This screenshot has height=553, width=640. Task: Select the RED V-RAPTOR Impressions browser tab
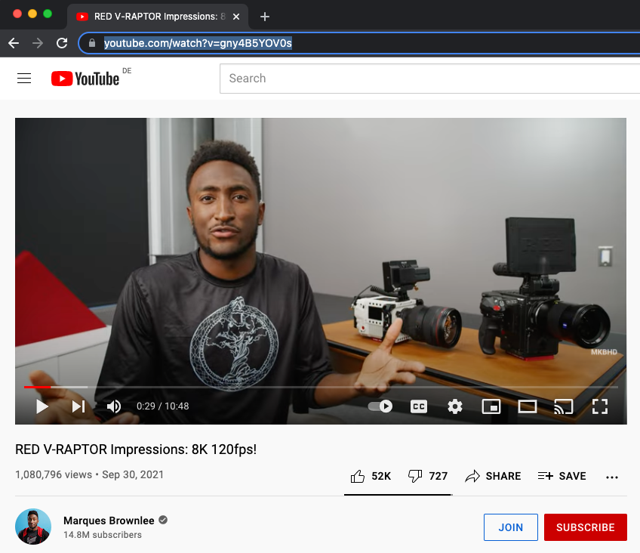pyautogui.click(x=157, y=17)
